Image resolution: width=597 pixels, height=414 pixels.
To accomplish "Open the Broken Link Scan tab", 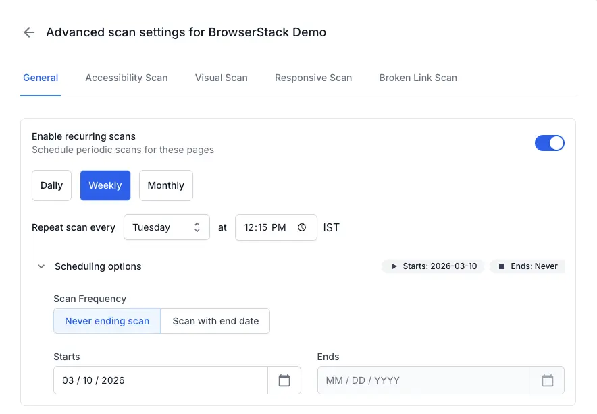I will pyautogui.click(x=418, y=78).
